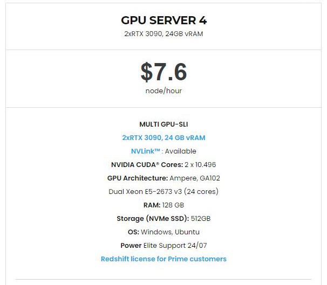Click the OS: Windows, Ubuntu line
The width and height of the screenshot is (327, 285).
pyautogui.click(x=163, y=232)
